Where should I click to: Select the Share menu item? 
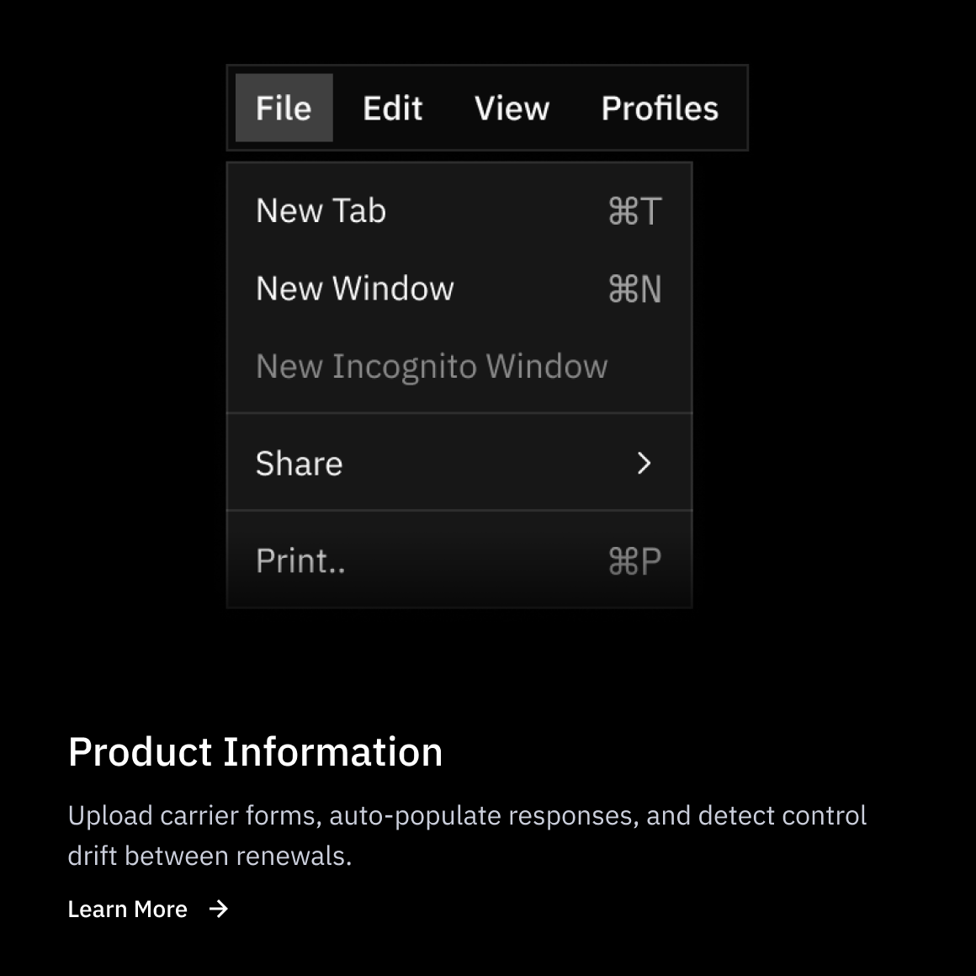300,464
